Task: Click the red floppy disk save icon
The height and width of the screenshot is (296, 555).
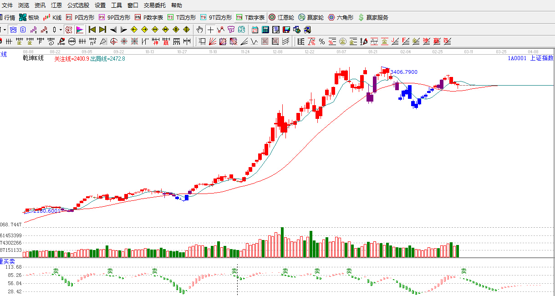Action: tap(286, 30)
